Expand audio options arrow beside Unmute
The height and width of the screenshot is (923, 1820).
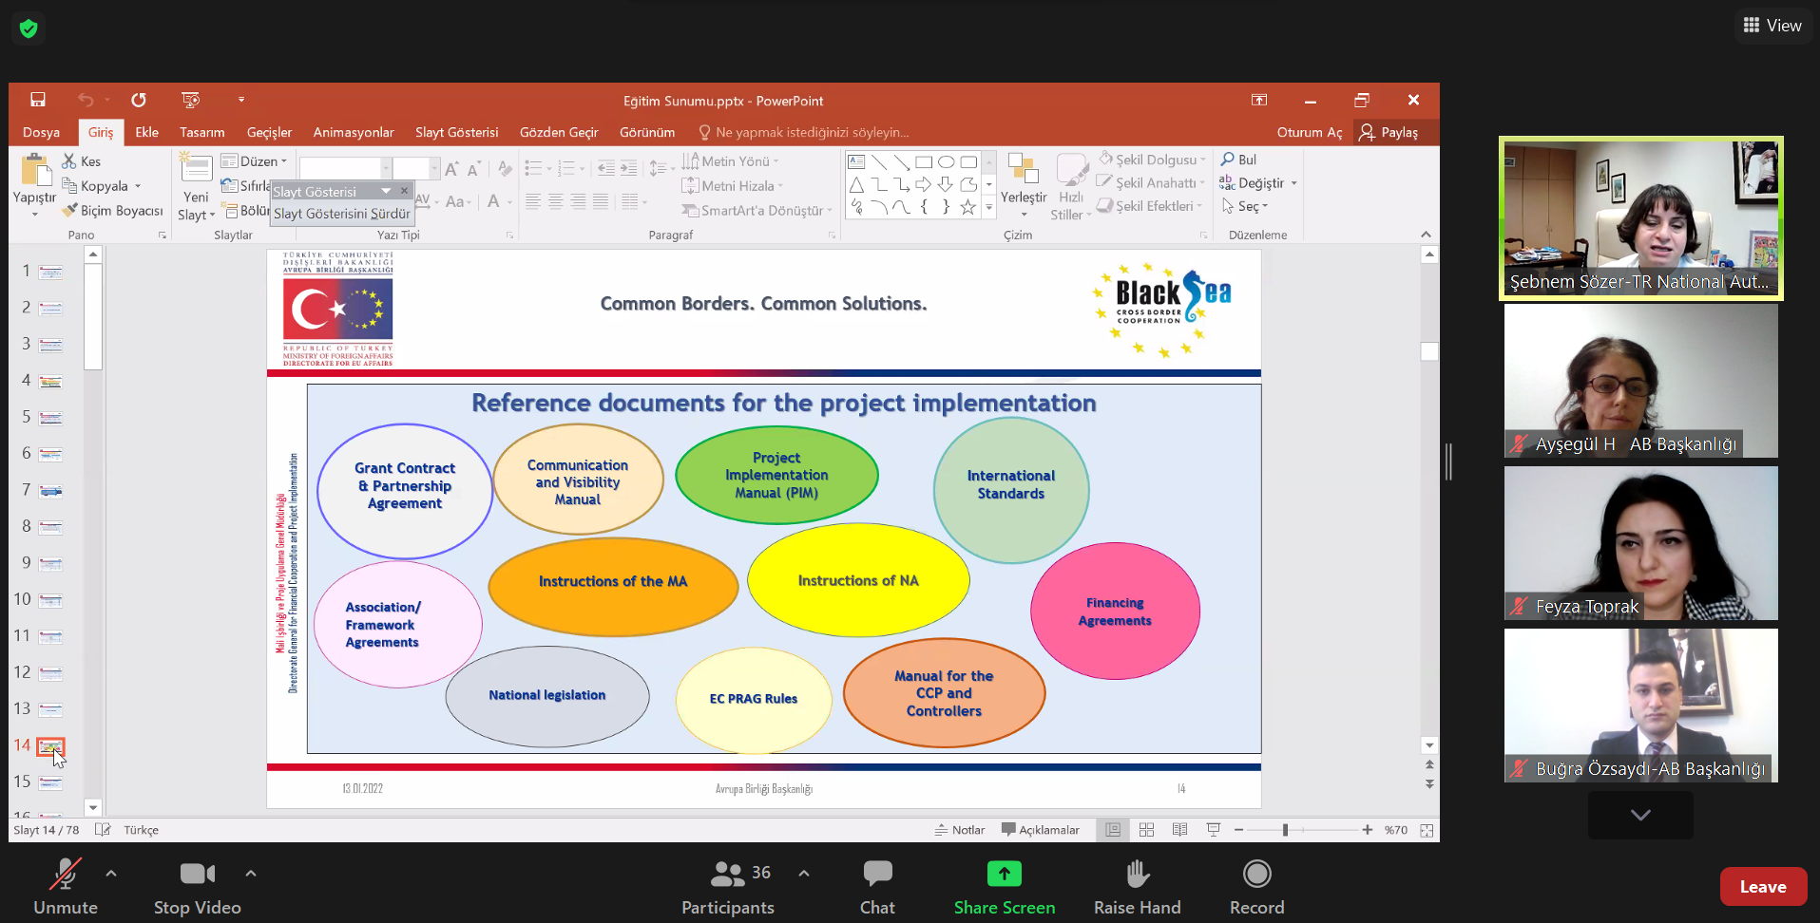tap(111, 873)
